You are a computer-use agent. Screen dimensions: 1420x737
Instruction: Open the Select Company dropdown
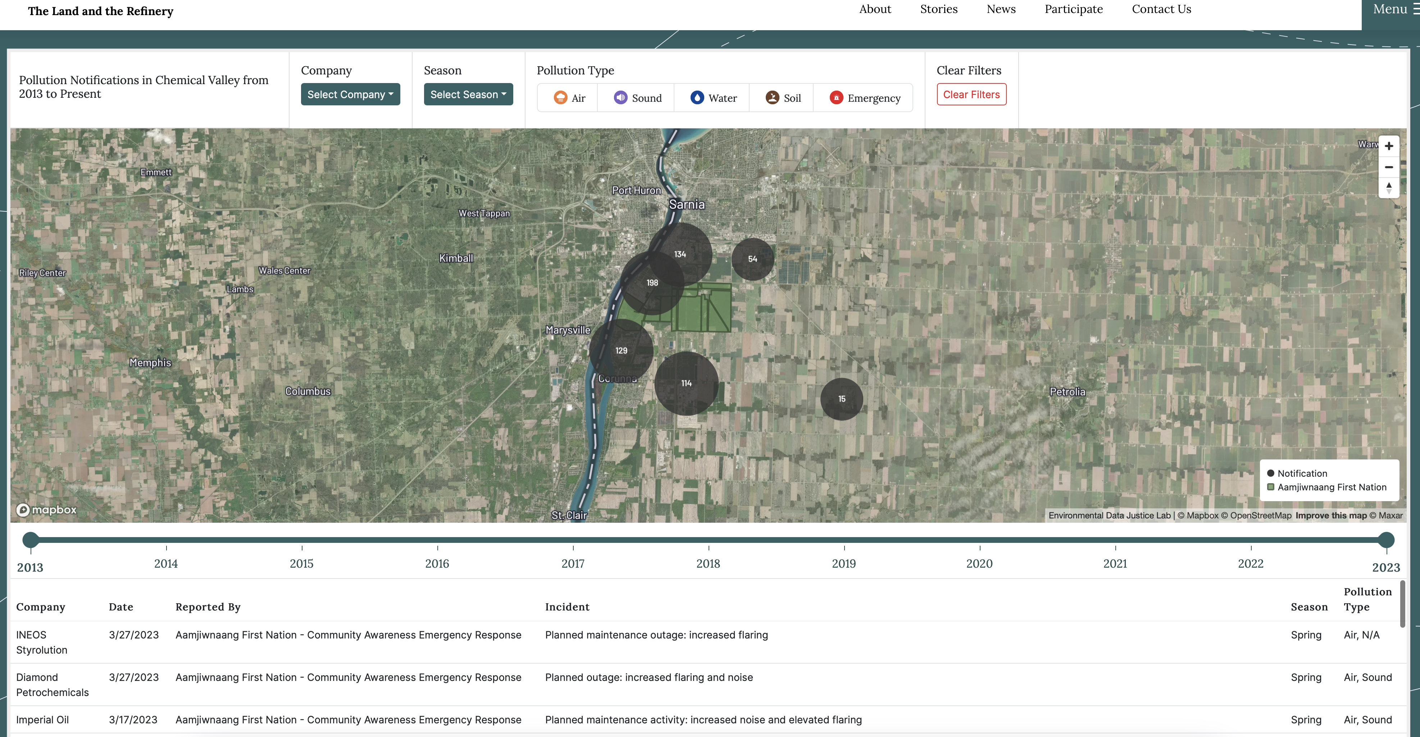click(x=351, y=94)
